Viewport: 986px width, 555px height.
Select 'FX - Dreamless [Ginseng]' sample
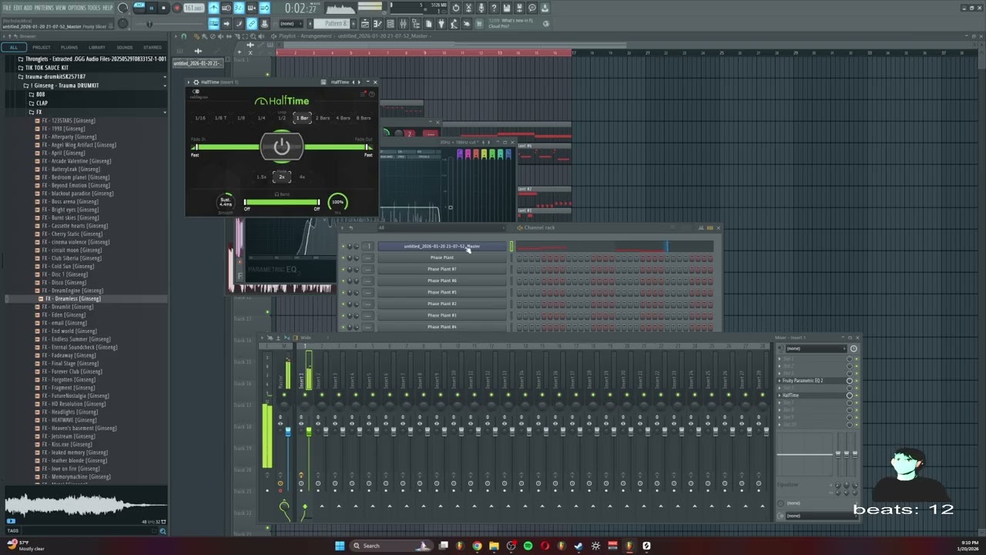click(73, 299)
